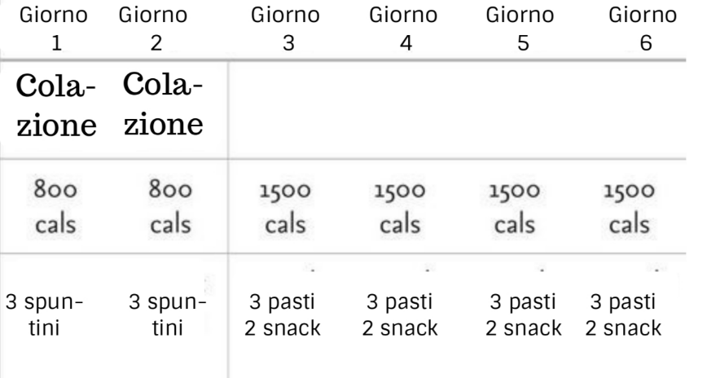Click the Giorno 6 column header
The image size is (720, 378).
[643, 29]
